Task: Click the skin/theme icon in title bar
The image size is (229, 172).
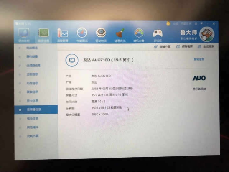Action: point(196,24)
